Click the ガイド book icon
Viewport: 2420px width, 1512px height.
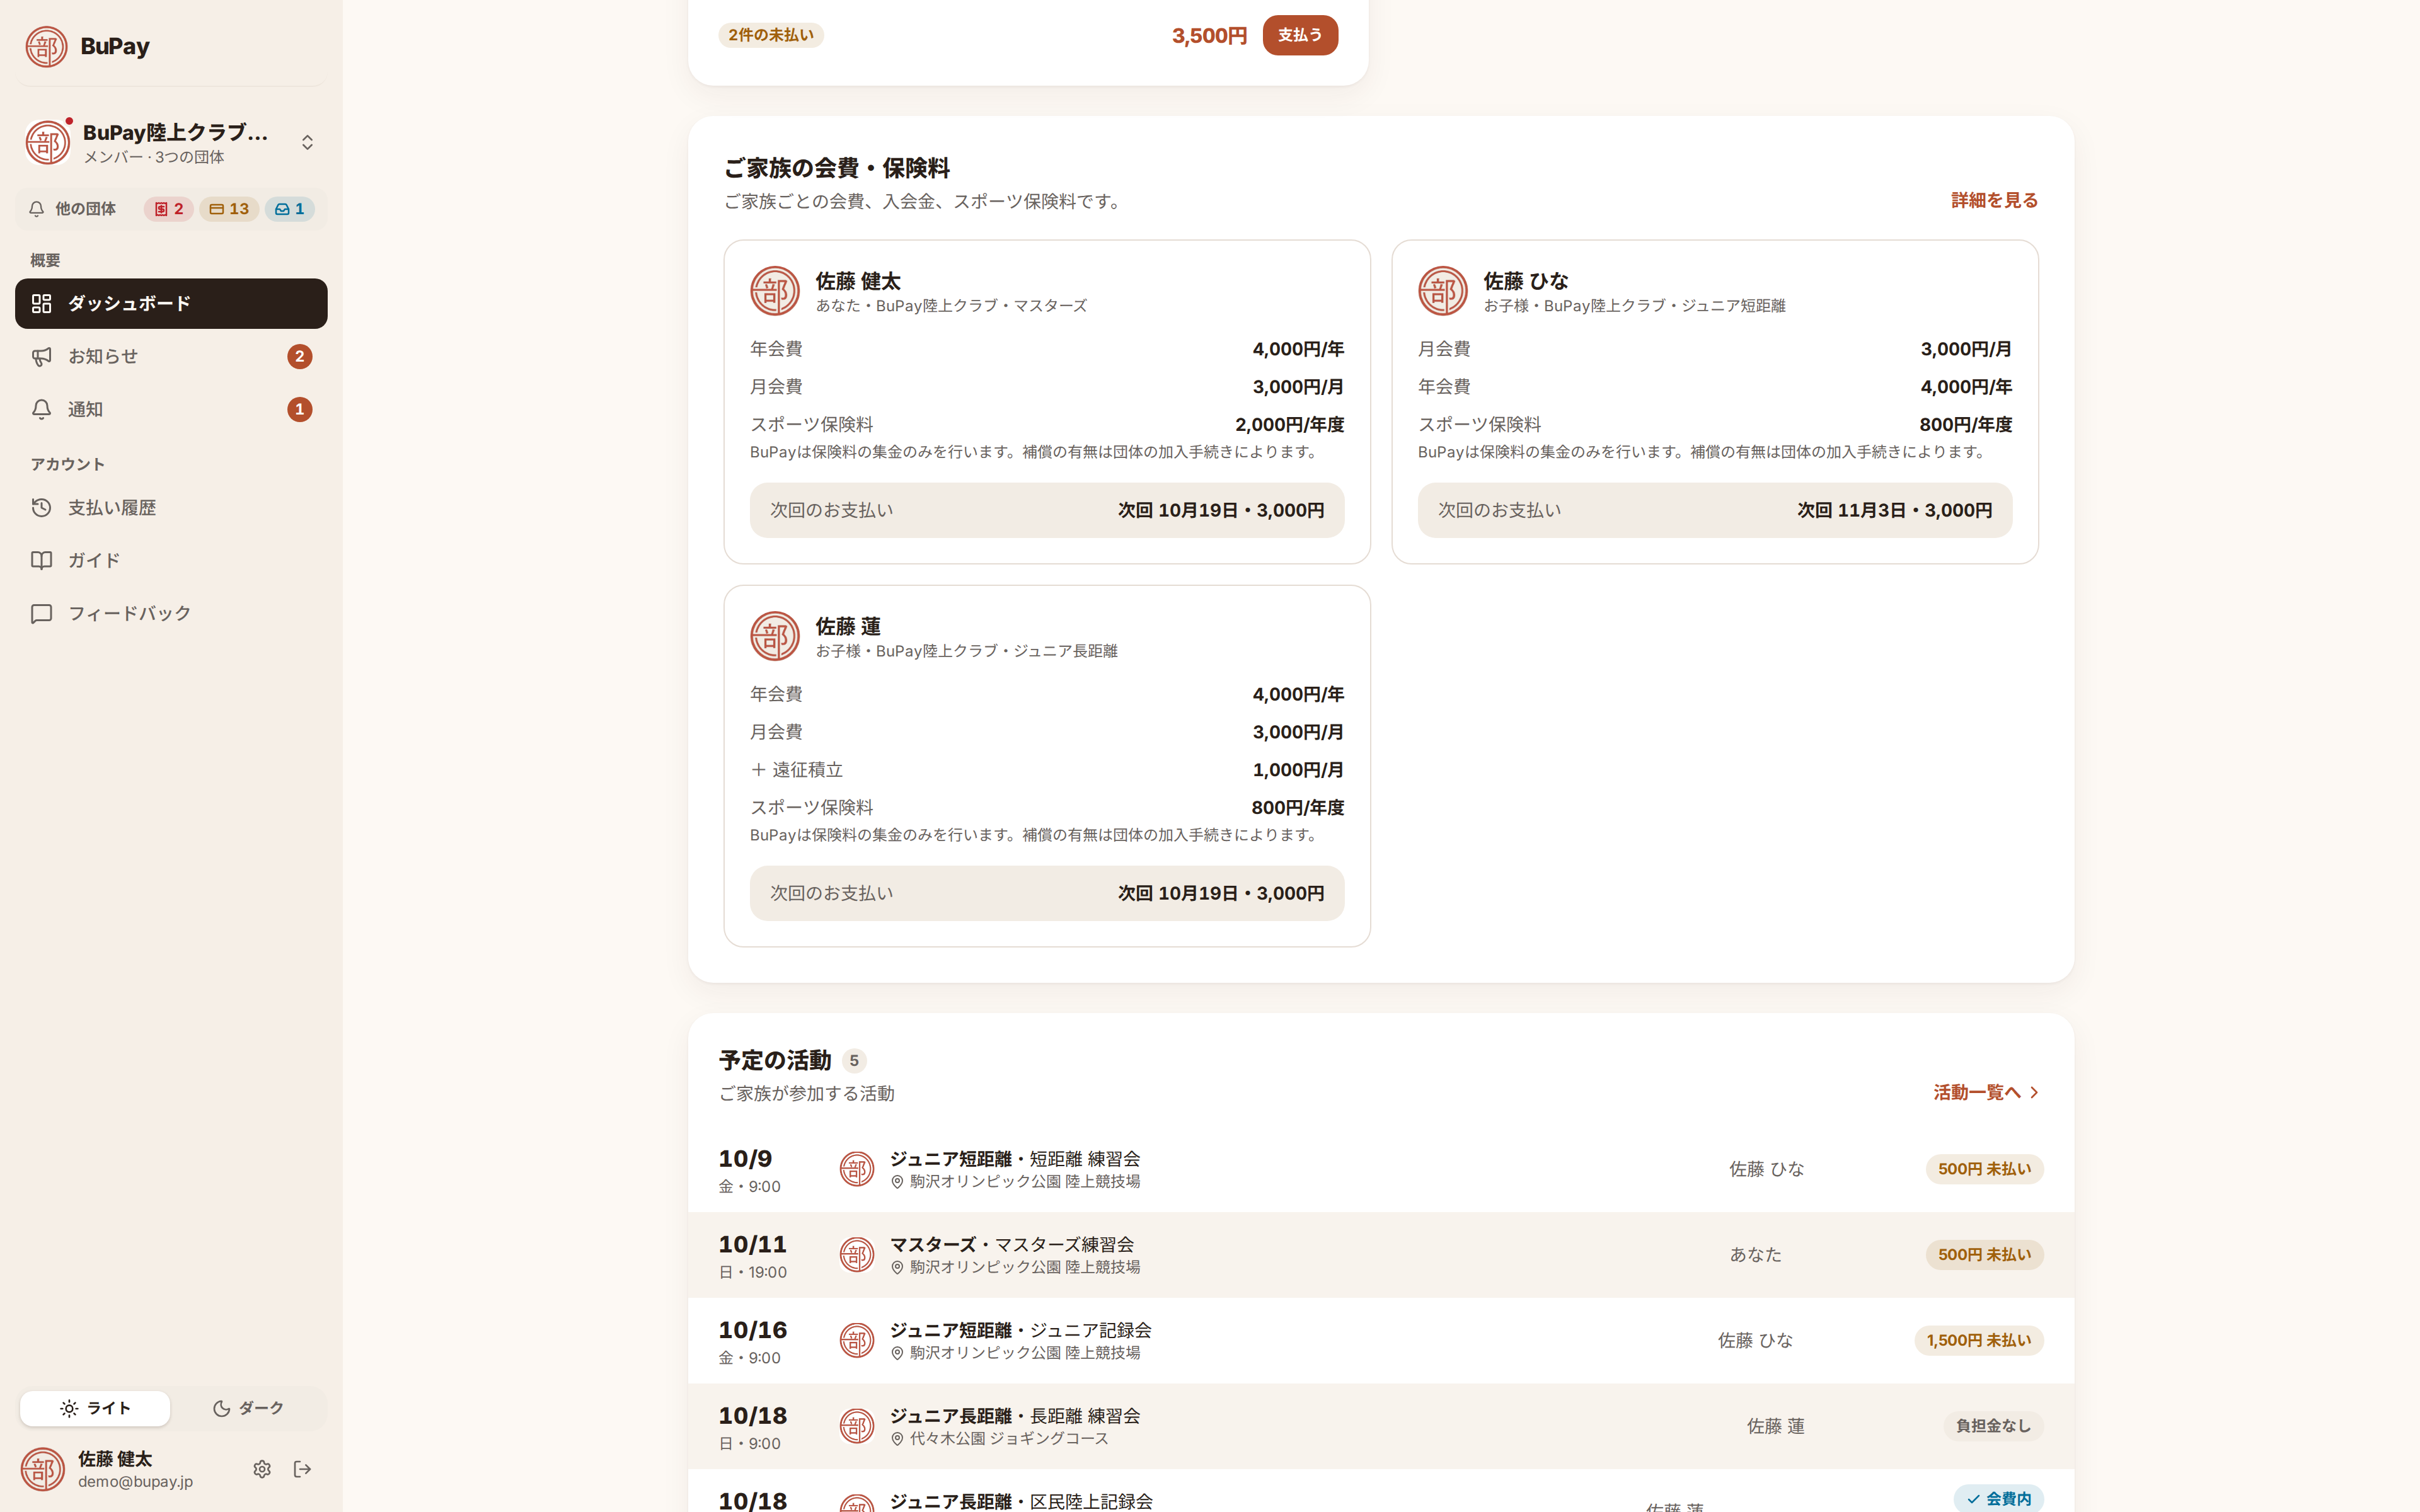[x=41, y=560]
